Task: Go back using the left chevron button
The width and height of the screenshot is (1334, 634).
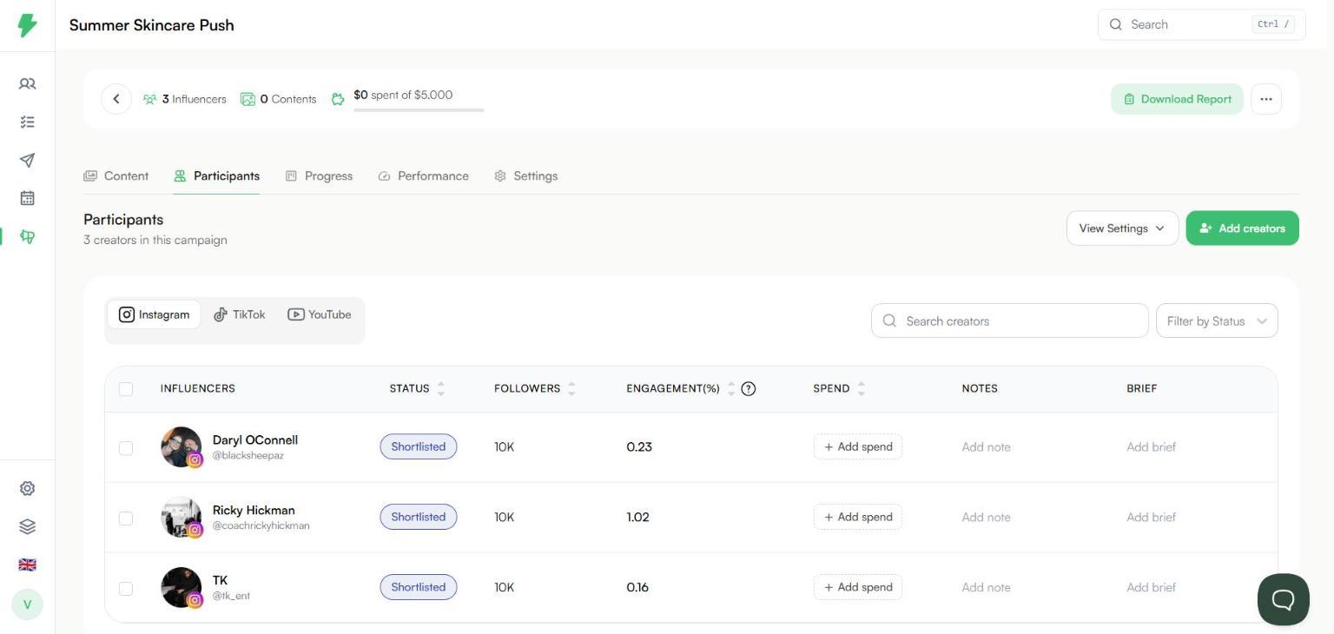Action: (116, 99)
